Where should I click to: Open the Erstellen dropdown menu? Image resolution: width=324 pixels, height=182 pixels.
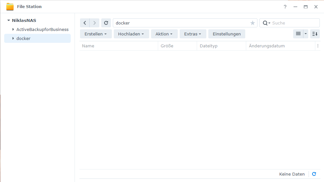click(96, 34)
